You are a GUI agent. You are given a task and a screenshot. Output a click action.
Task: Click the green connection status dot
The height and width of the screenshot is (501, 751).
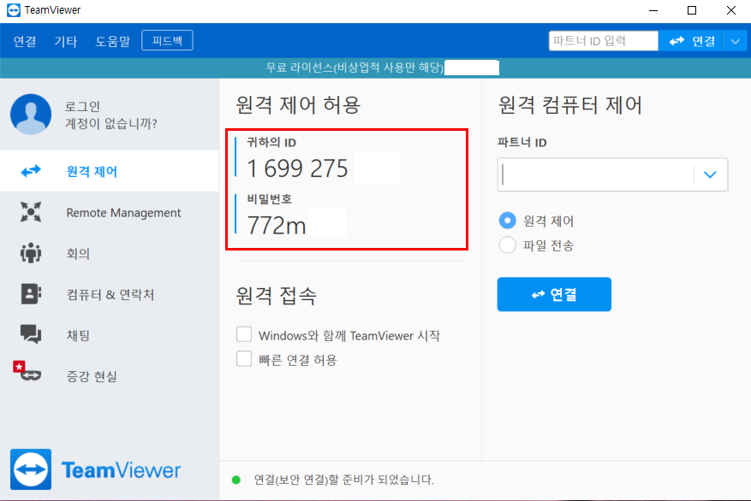coord(236,480)
